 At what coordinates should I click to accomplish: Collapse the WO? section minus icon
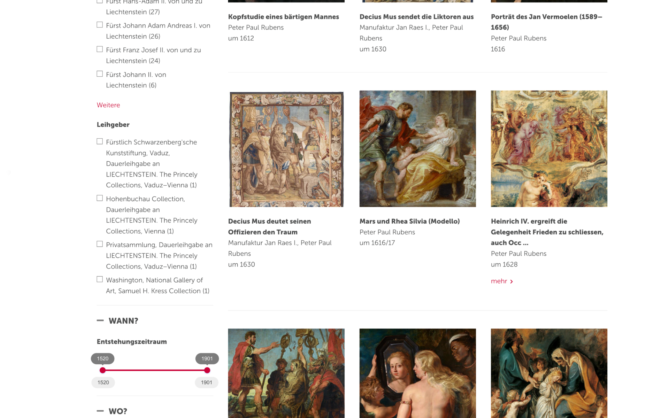click(100, 411)
